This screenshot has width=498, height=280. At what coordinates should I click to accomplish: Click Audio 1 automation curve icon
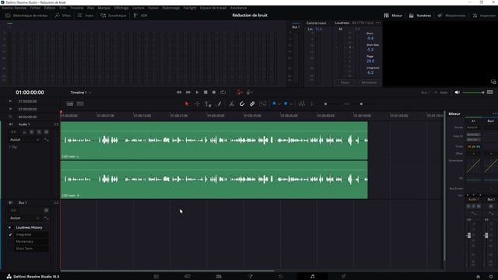(47, 140)
